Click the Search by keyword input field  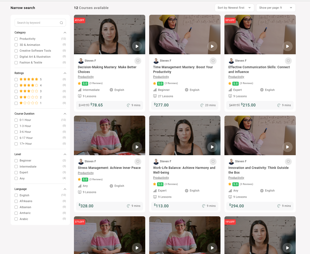(37, 23)
